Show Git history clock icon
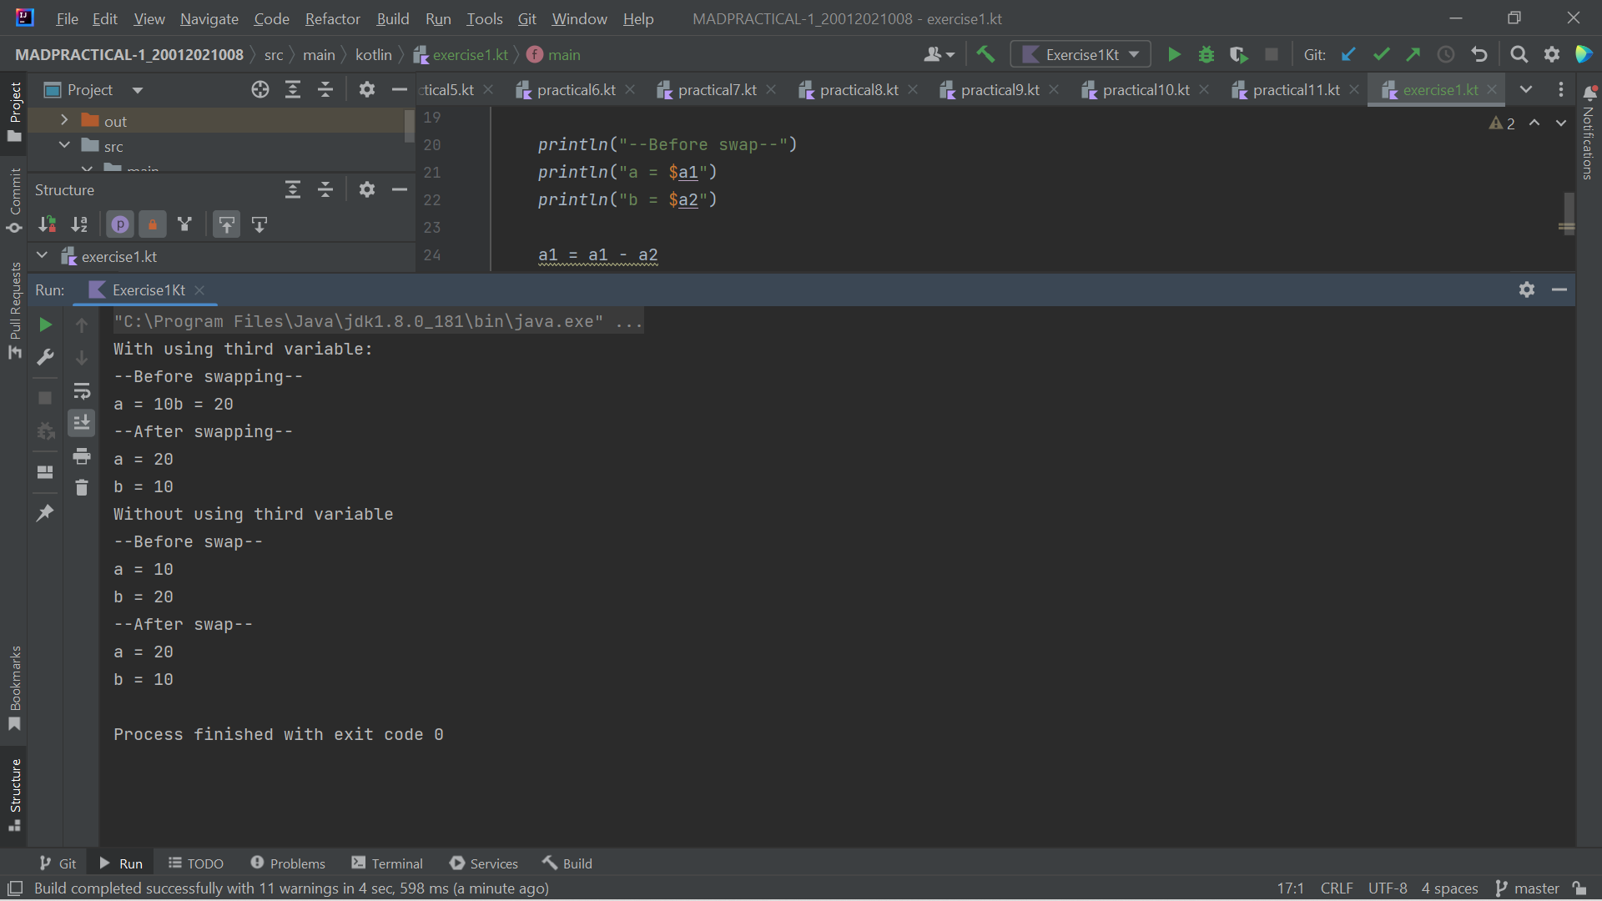 [1446, 55]
